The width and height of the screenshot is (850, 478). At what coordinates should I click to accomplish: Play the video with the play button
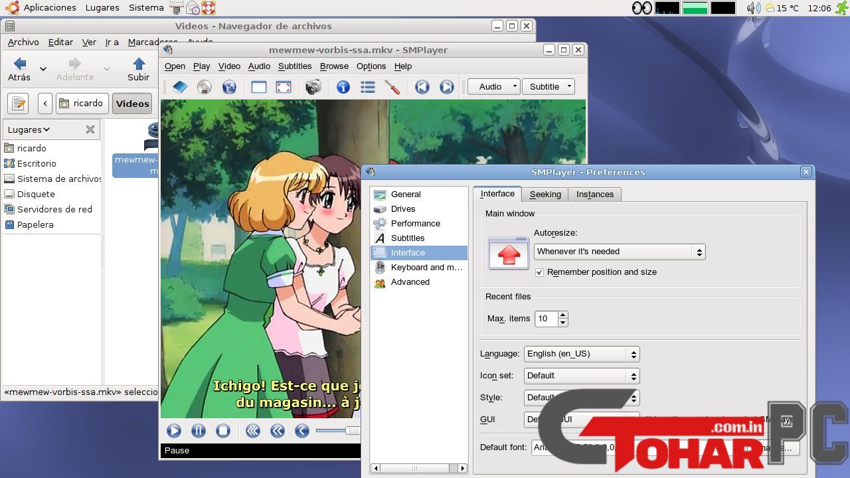(174, 431)
